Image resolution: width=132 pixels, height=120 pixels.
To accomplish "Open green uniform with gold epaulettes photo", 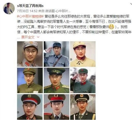I will tap(56, 80).
